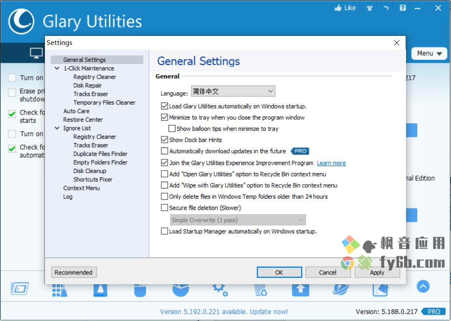This screenshot has width=451, height=321.
Task: Enable Add "Open Glary Utilities" Recycle Bin option
Action: tap(164, 174)
